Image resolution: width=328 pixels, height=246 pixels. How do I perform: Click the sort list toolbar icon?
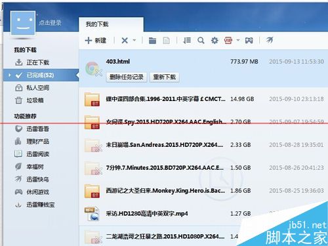point(187,41)
